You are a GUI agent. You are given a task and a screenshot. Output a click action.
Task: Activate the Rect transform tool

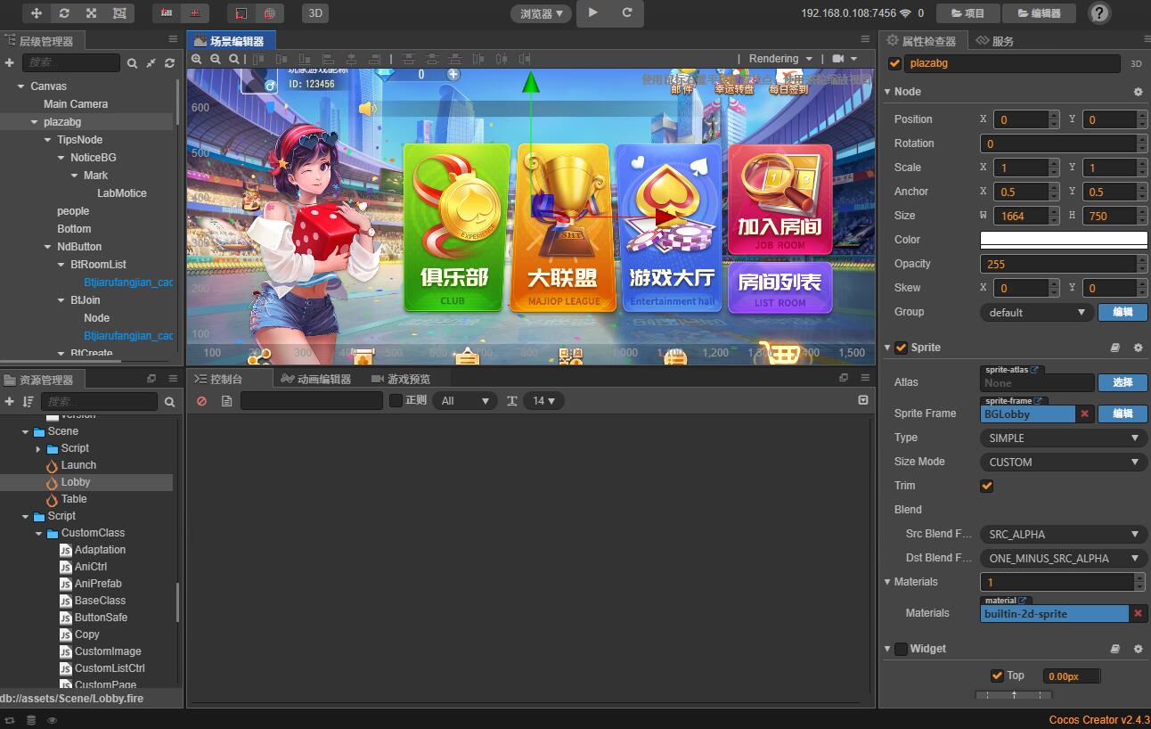pos(118,13)
